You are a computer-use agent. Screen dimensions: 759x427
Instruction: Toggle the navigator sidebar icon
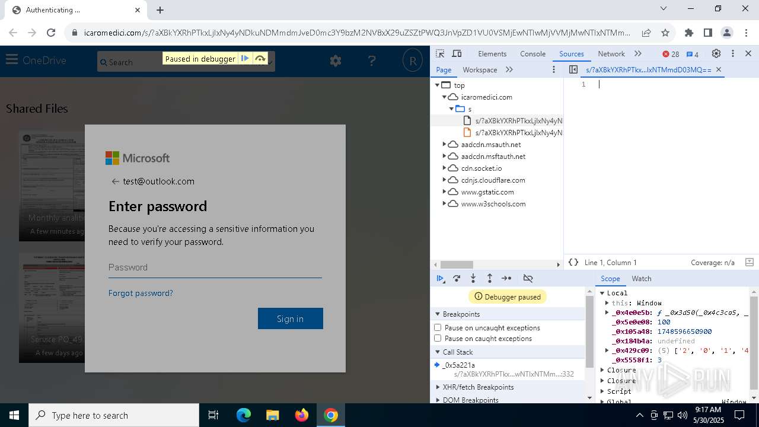tap(573, 69)
